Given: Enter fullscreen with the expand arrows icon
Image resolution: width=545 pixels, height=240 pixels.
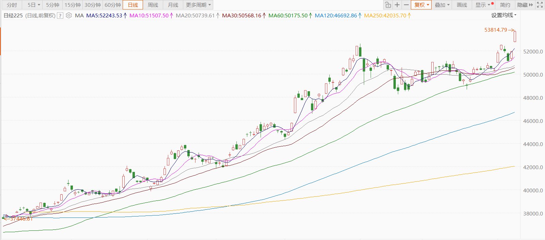Looking at the screenshot, I should pyautogui.click(x=540, y=5).
